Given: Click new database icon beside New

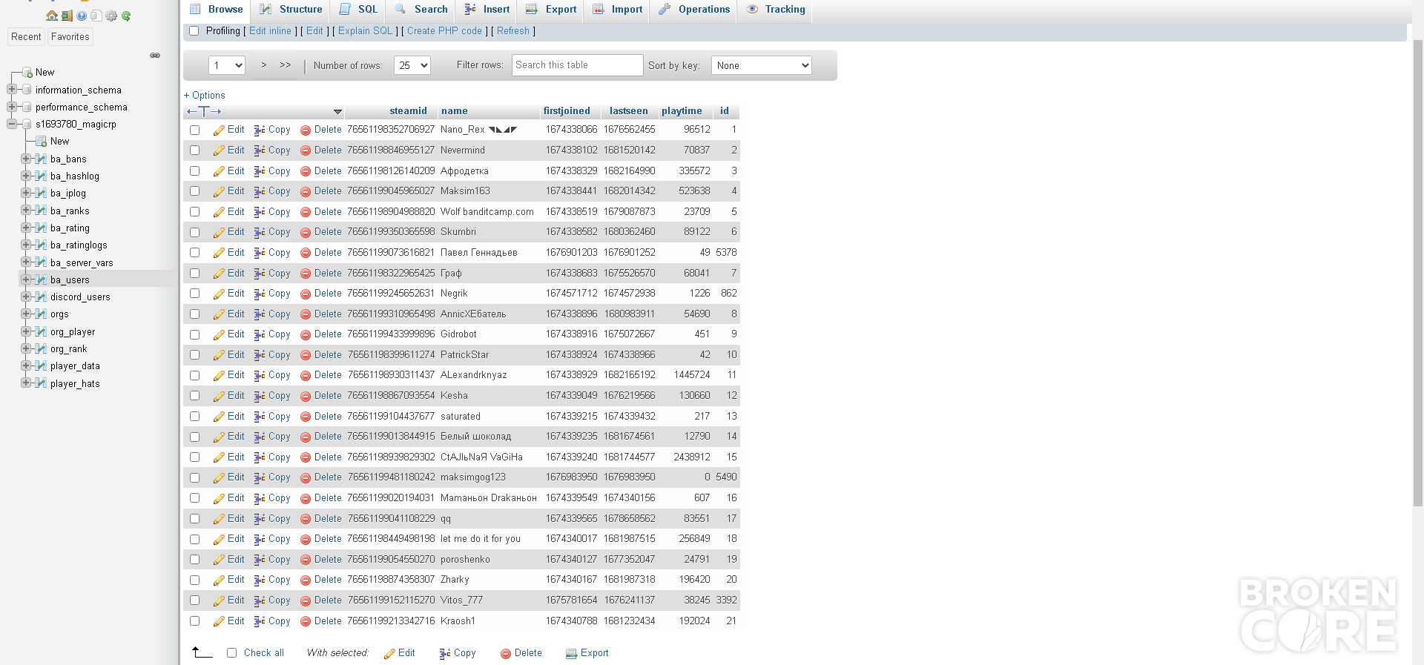Looking at the screenshot, I should click(27, 72).
